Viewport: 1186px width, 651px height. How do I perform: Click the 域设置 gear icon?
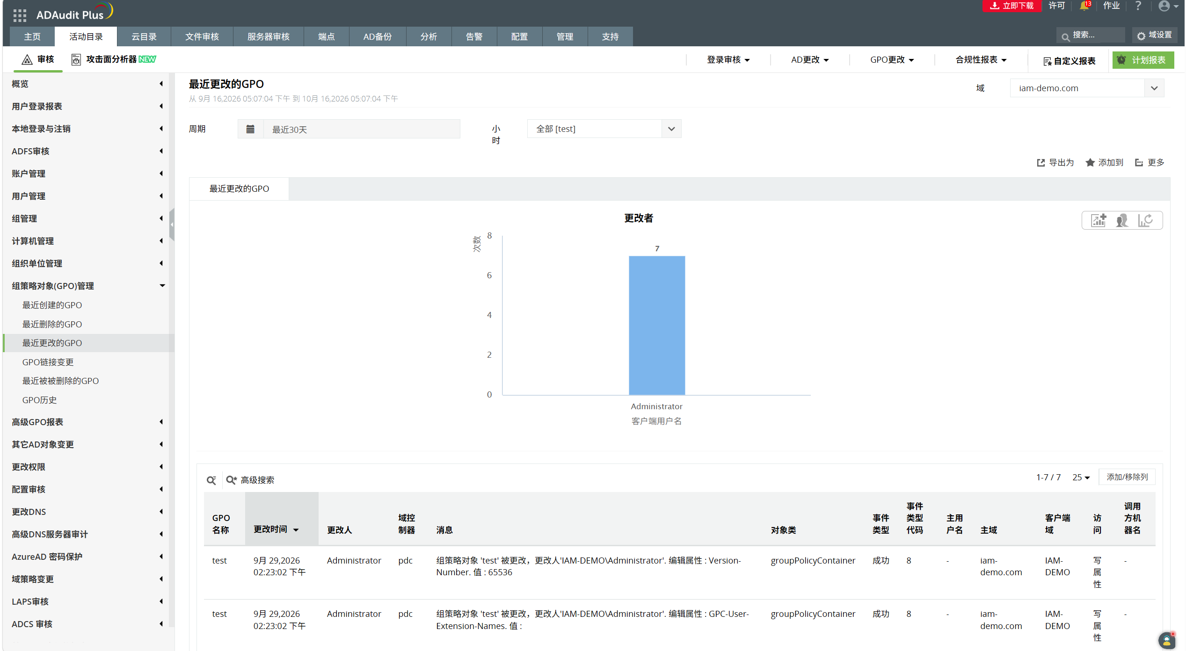(x=1141, y=36)
